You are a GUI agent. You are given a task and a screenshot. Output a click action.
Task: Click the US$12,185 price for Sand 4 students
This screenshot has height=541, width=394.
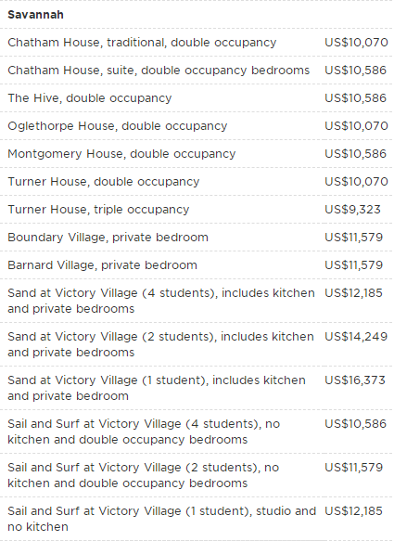pos(353,293)
